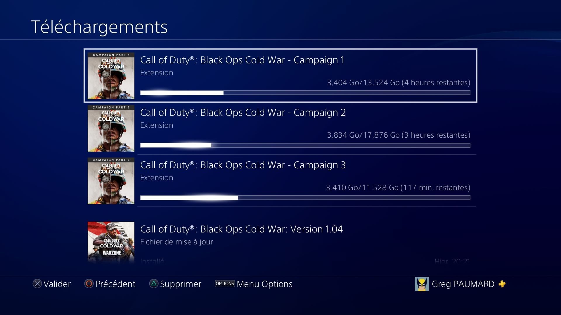Open the Campaign Part 1 cover thumbnail
Image resolution: width=561 pixels, height=315 pixels.
(x=111, y=76)
